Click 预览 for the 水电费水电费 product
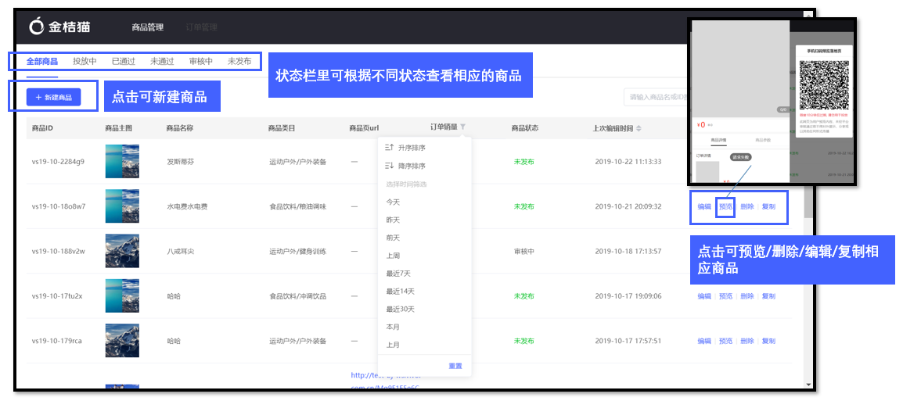 point(725,207)
